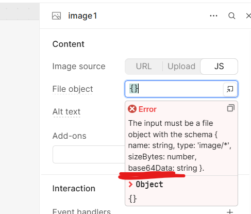Open the three-dot more options menu
251x214 pixels.
point(213,16)
